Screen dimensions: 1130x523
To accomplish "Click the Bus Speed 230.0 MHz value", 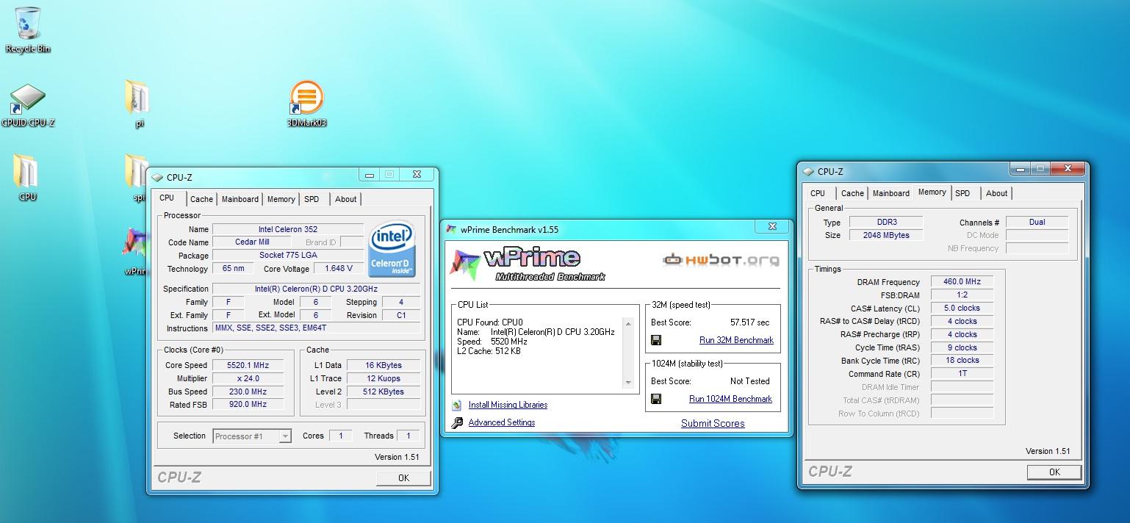I will (x=248, y=392).
